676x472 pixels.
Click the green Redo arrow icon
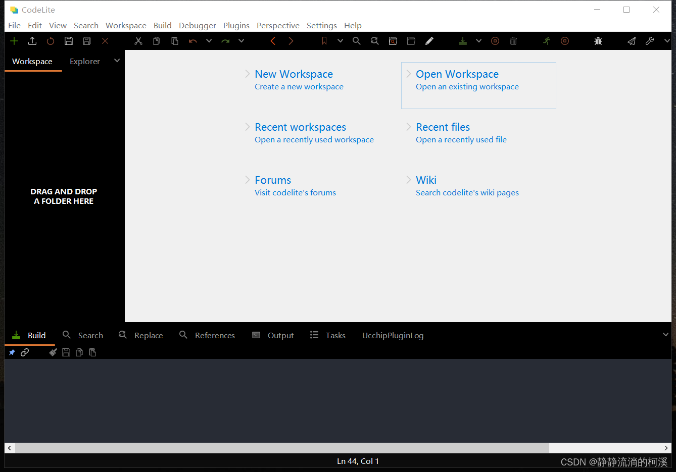(225, 41)
